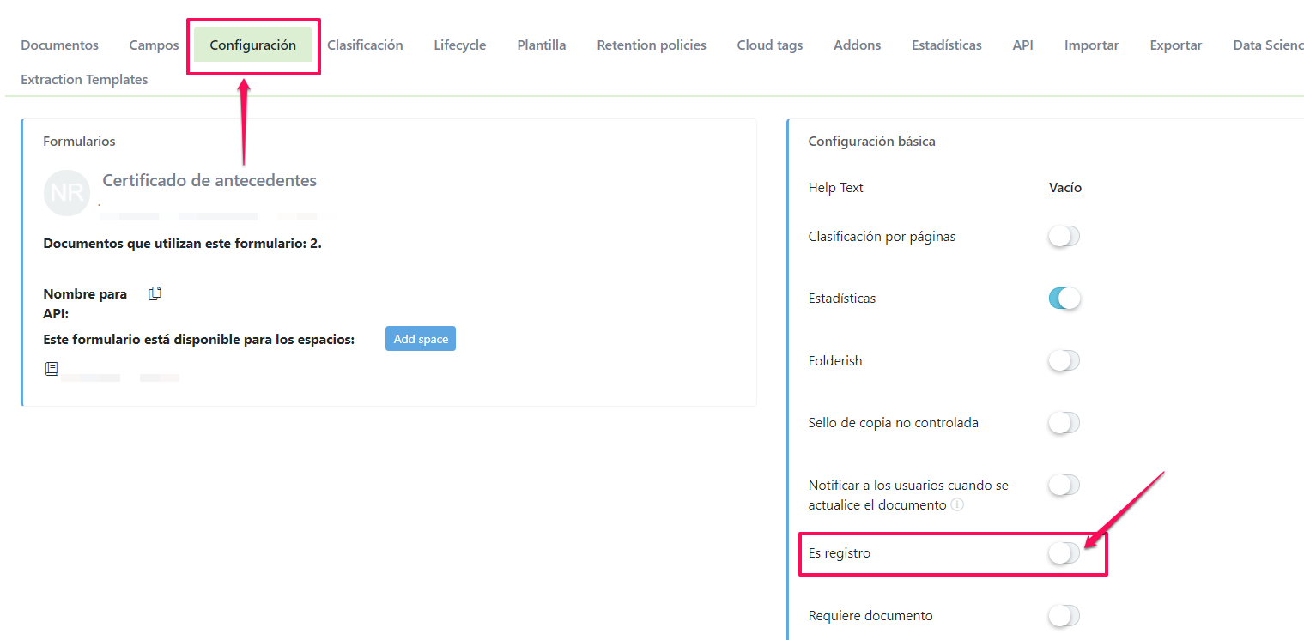Select the Configuración tab
The width and height of the screenshot is (1304, 640).
tap(252, 45)
